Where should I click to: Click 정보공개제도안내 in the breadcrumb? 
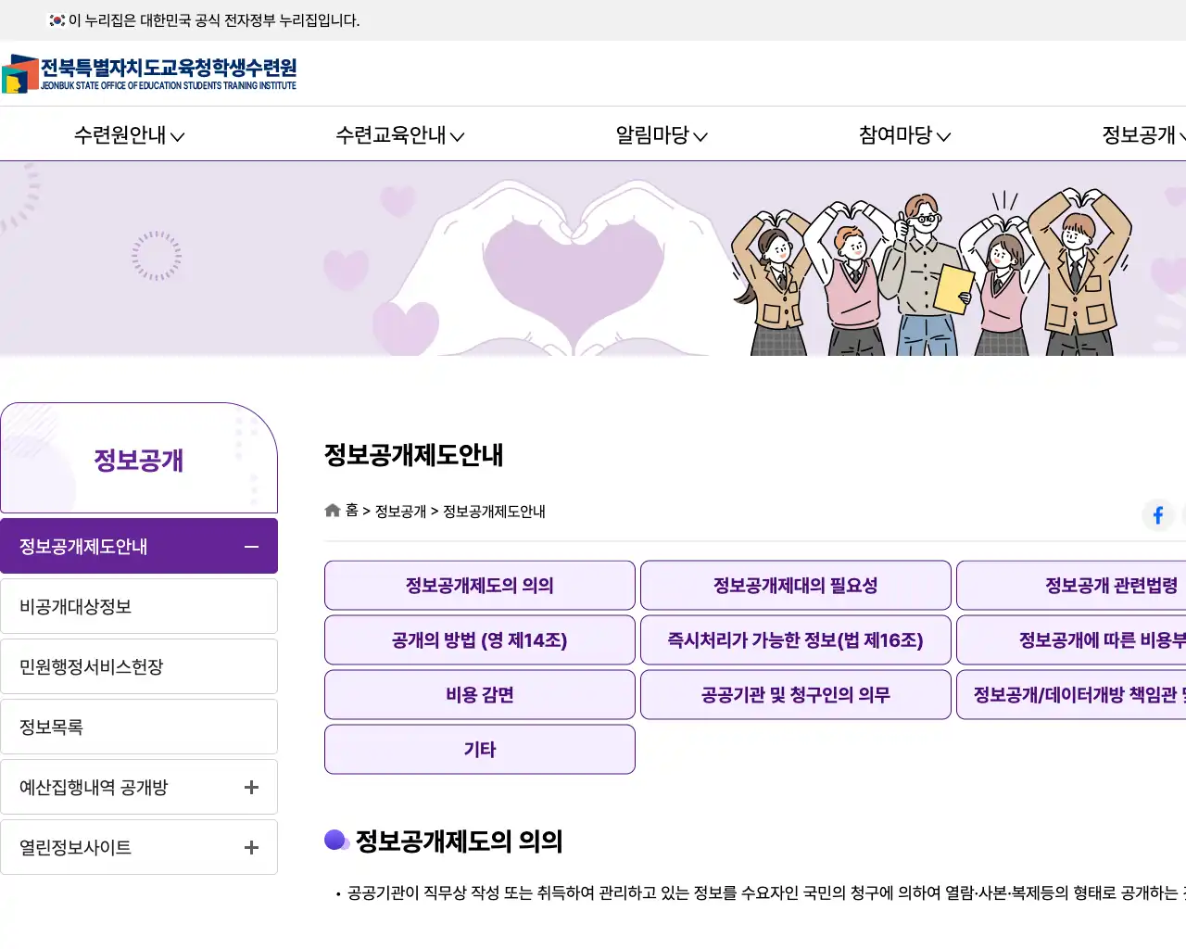coord(494,512)
